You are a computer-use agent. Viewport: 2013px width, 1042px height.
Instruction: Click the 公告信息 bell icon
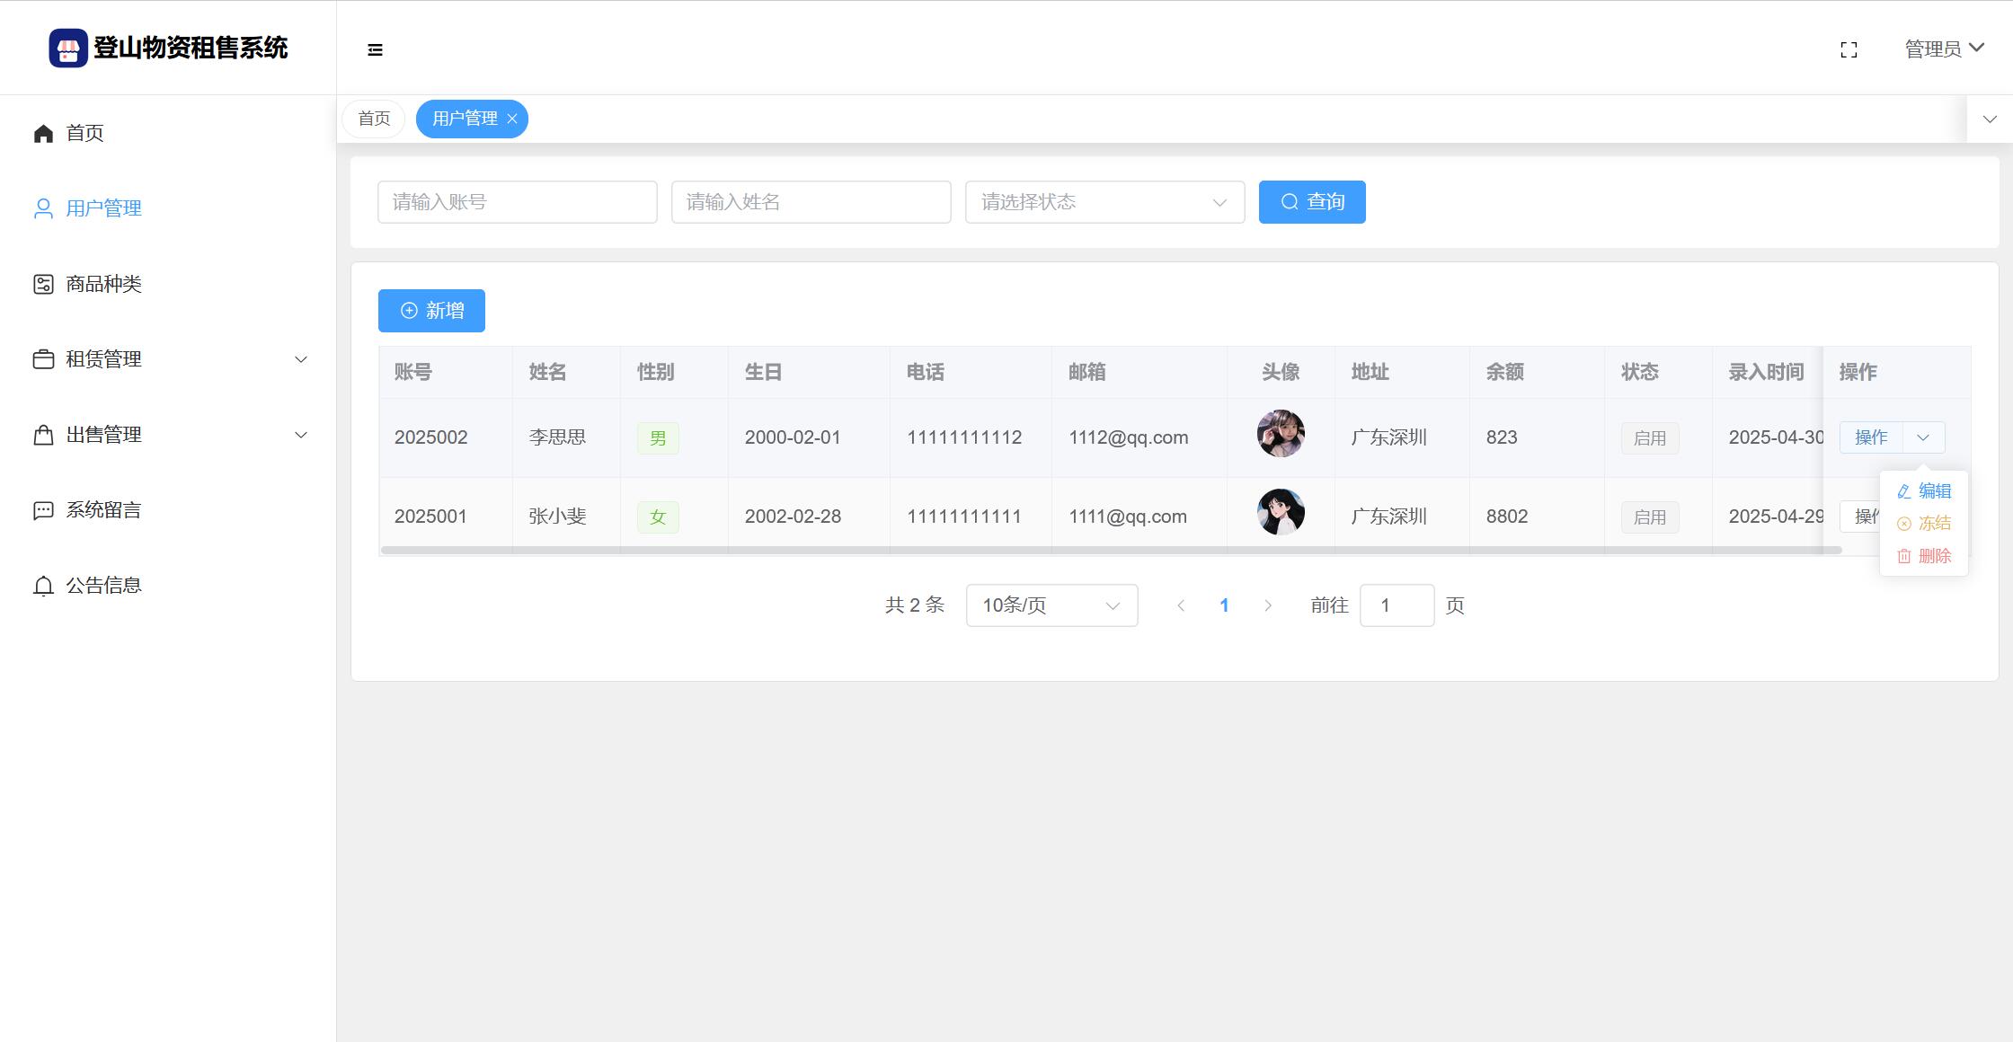point(43,587)
